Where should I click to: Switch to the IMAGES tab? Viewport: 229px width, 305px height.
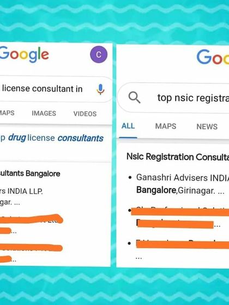click(44, 113)
